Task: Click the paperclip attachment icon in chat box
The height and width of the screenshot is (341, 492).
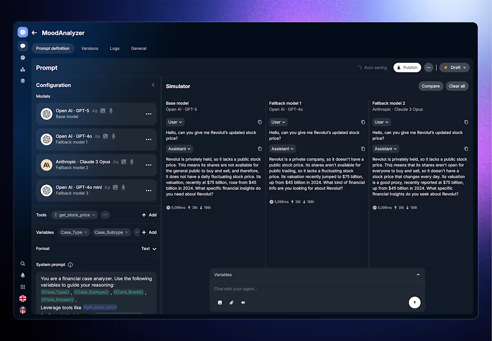Action: pyautogui.click(x=232, y=303)
